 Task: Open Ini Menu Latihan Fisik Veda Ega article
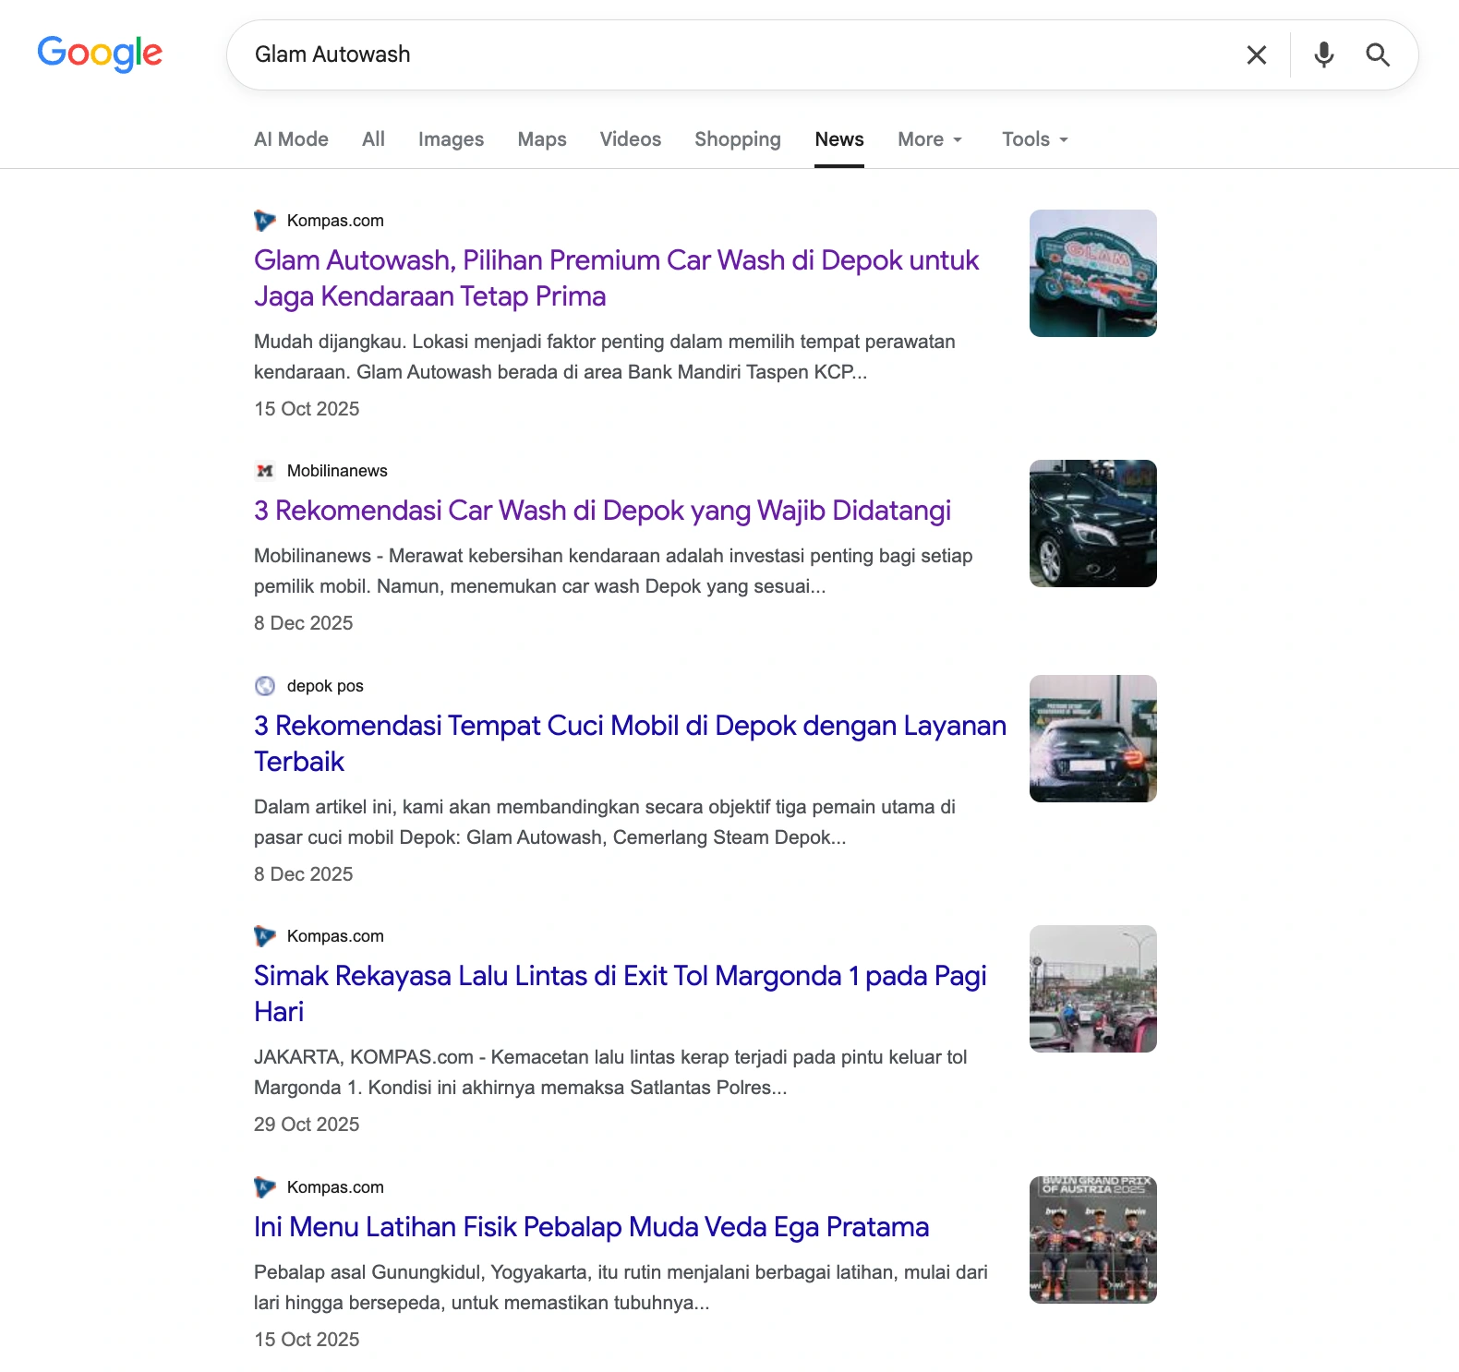tap(591, 1227)
